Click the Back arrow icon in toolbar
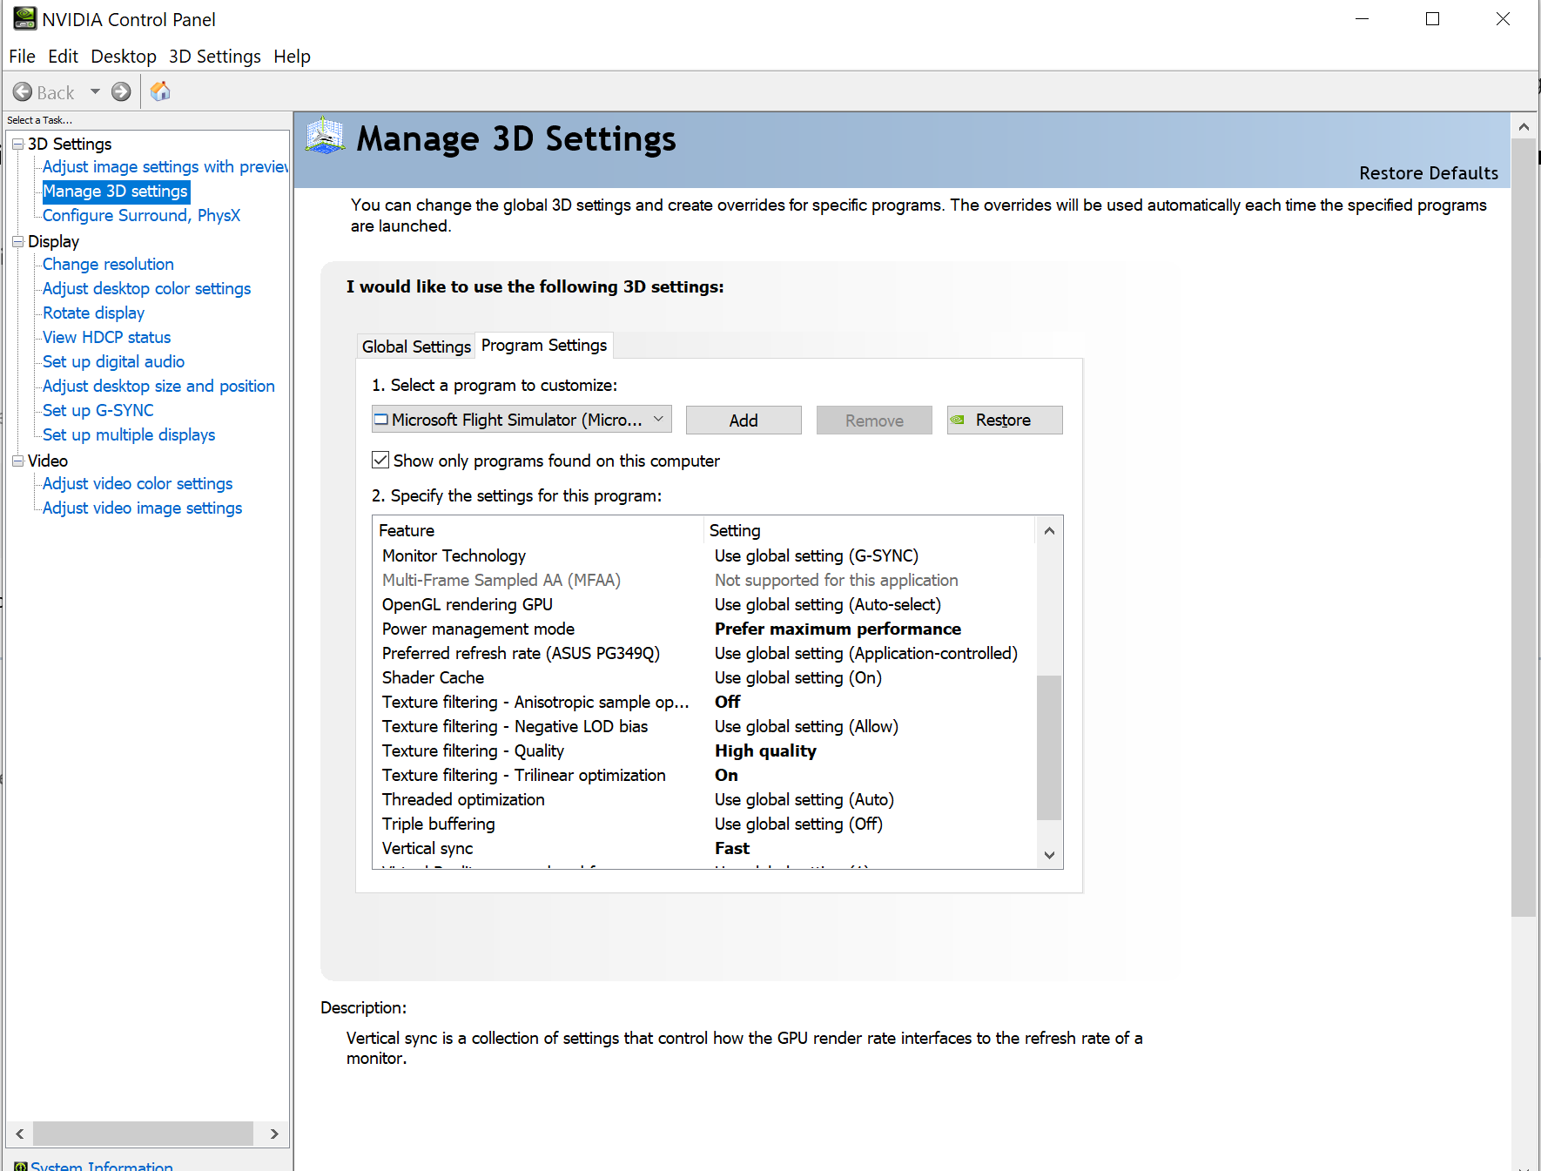The image size is (1541, 1171). click(x=24, y=92)
